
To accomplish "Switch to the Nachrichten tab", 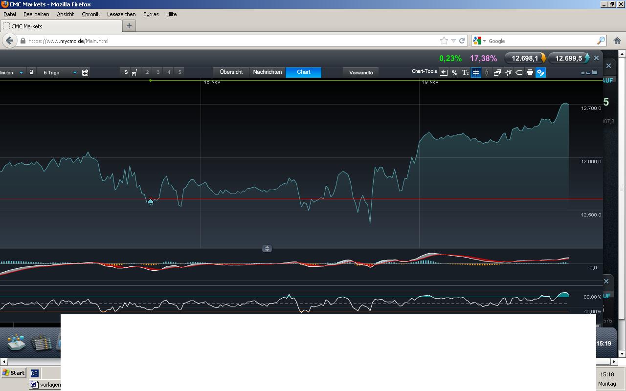I will click(268, 72).
